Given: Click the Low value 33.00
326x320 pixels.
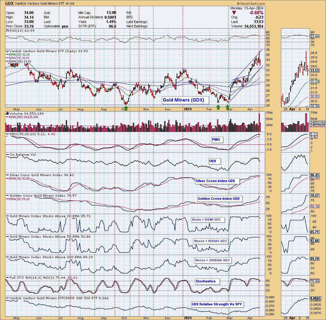Looking at the screenshot, I should coord(29,22).
